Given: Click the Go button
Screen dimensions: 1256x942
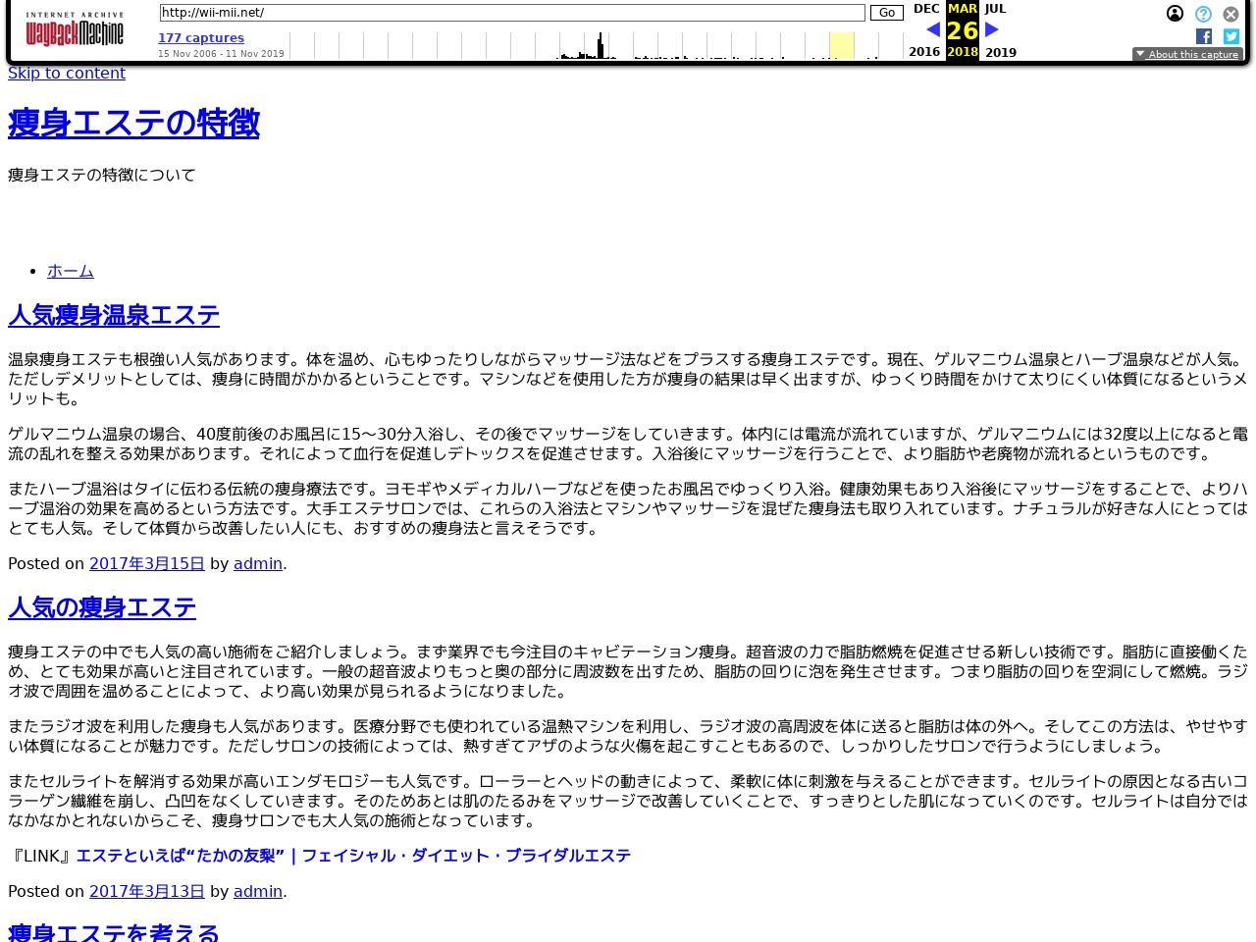Looking at the screenshot, I should point(887,13).
